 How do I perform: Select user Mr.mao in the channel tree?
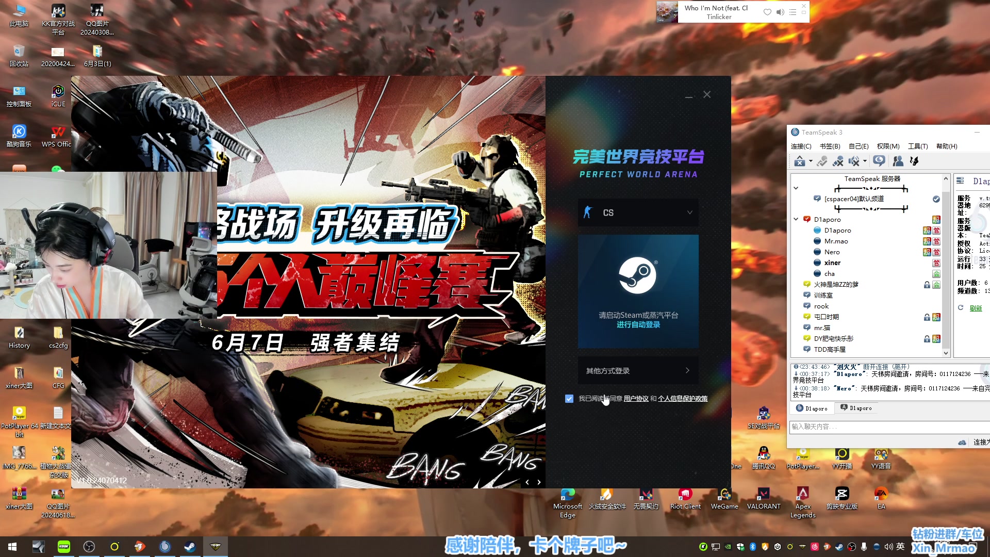coord(836,241)
